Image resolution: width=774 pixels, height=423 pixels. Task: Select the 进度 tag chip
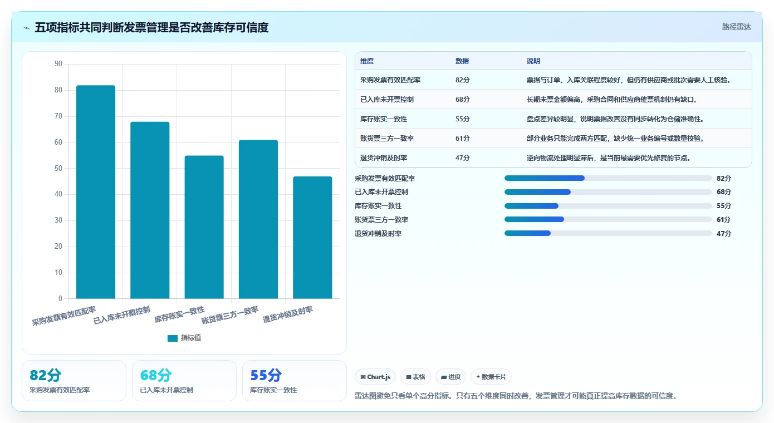click(x=450, y=377)
